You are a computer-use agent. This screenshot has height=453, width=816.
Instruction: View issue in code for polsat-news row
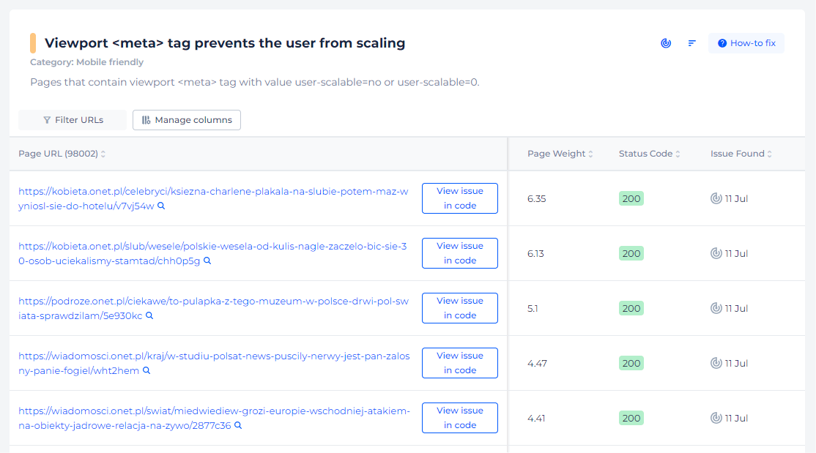click(459, 363)
